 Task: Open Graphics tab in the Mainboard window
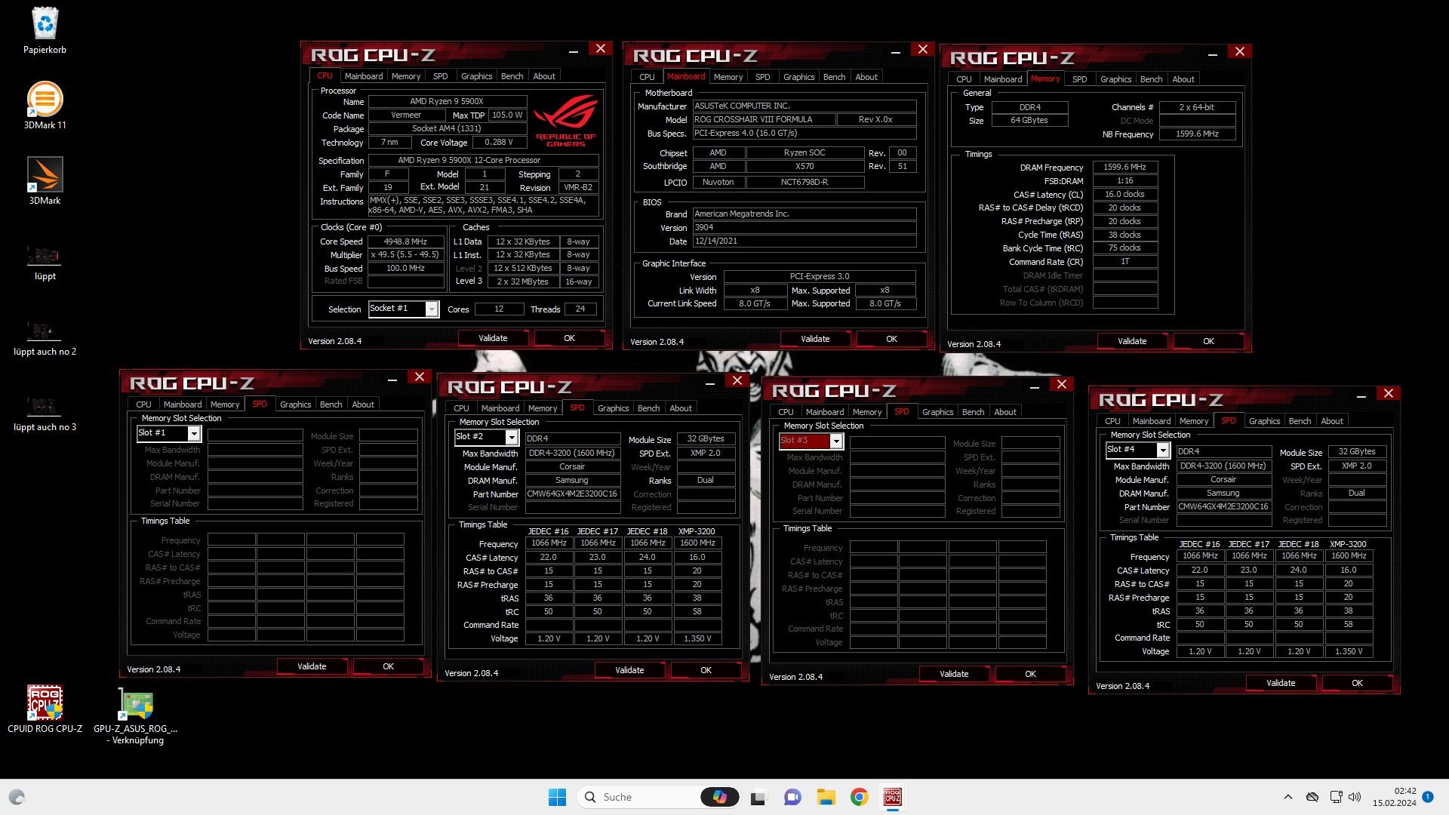point(798,77)
